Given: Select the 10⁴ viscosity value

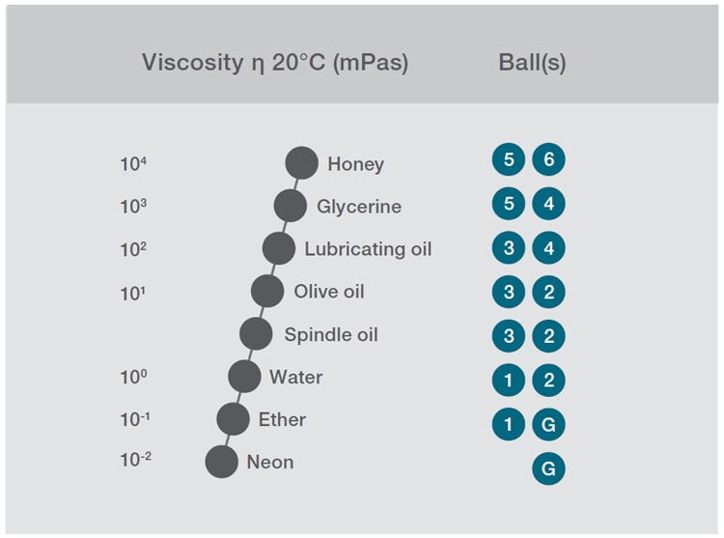Looking at the screenshot, I should point(133,164).
